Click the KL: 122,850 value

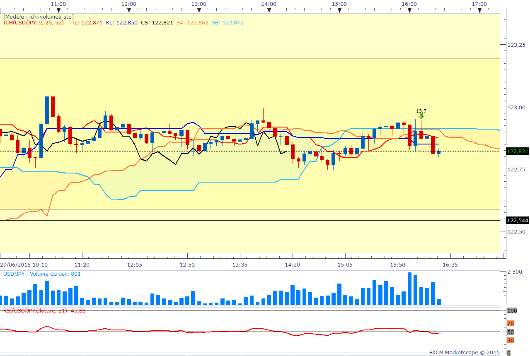pyautogui.click(x=121, y=23)
